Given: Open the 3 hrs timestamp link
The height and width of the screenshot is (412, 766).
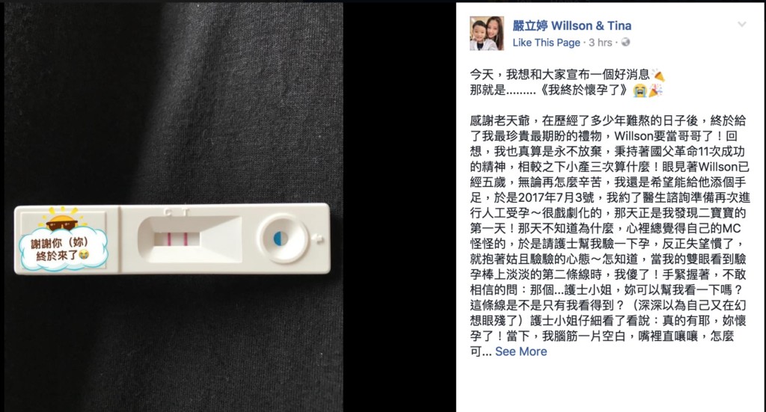Looking at the screenshot, I should [601, 43].
